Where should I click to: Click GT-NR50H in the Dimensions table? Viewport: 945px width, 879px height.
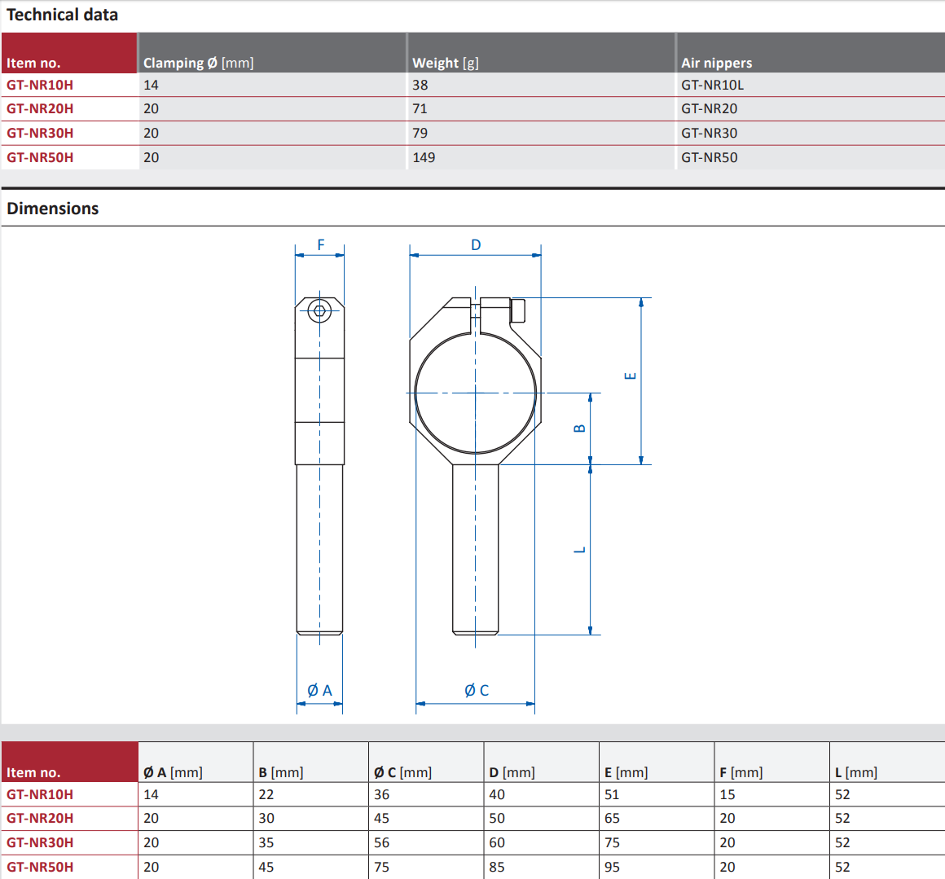click(x=40, y=867)
